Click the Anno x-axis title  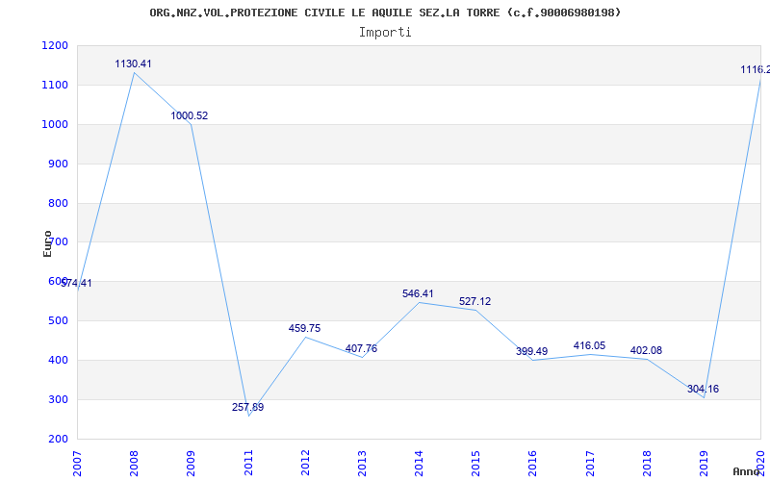coord(747,471)
